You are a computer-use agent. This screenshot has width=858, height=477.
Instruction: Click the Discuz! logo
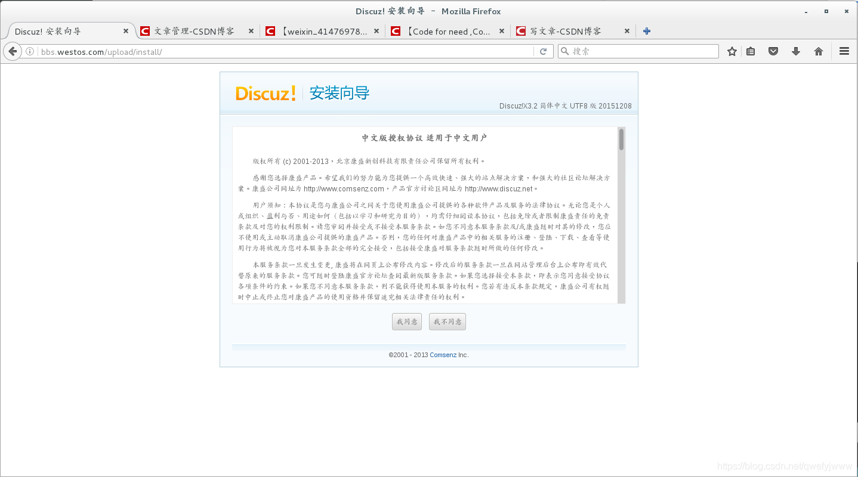(x=266, y=93)
